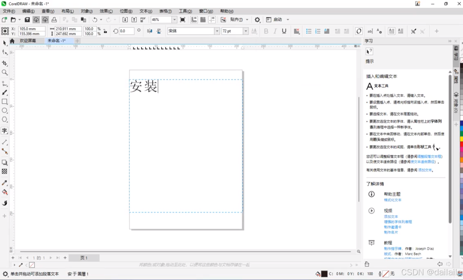Image resolution: width=463 pixels, height=280 pixels.
Task: Open the 制作指示牌 tutorial link
Action: point(393,249)
